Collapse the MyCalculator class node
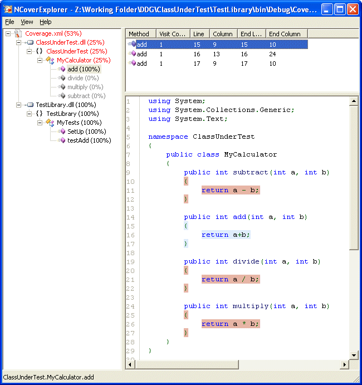362x385 pixels. (40, 60)
